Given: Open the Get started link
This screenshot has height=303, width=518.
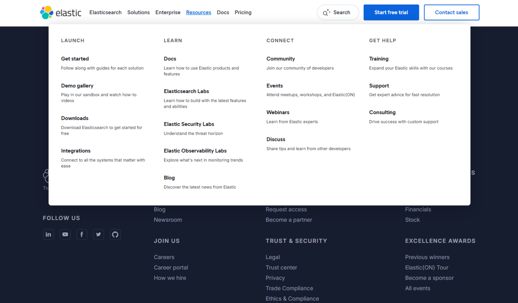Looking at the screenshot, I should coord(75,59).
